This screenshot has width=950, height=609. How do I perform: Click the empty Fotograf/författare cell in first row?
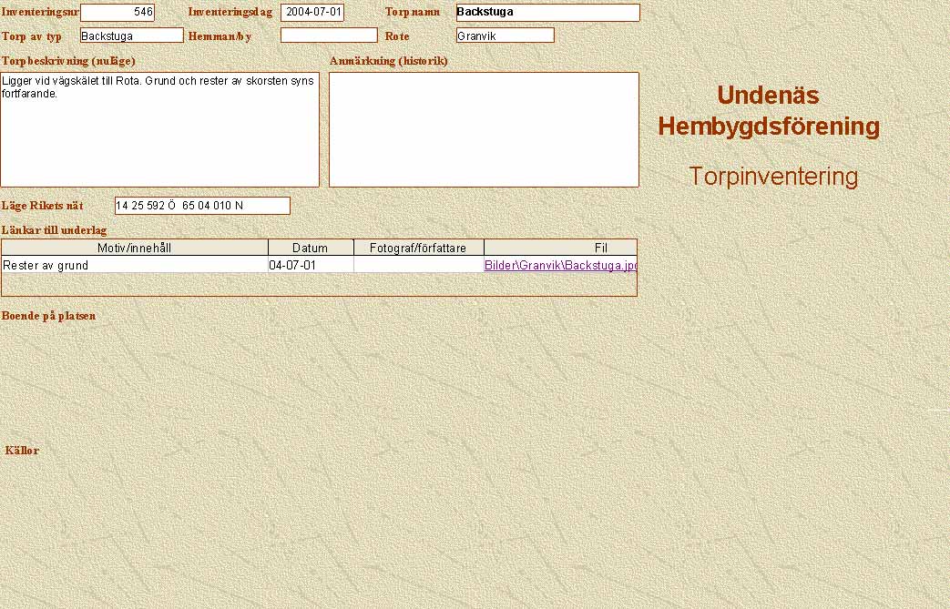click(419, 265)
